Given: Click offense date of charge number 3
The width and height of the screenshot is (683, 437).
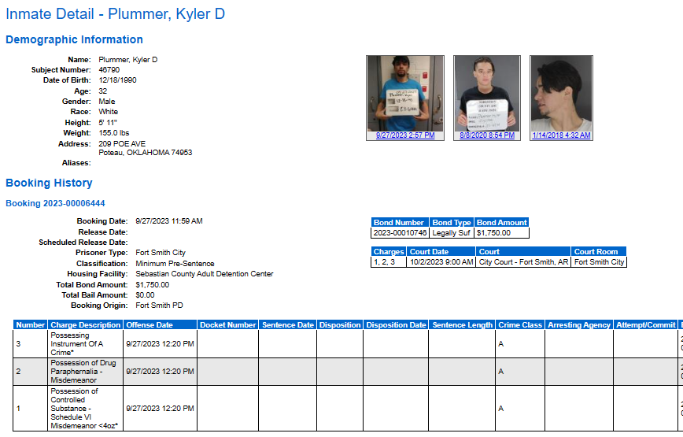Looking at the screenshot, I should 161,344.
